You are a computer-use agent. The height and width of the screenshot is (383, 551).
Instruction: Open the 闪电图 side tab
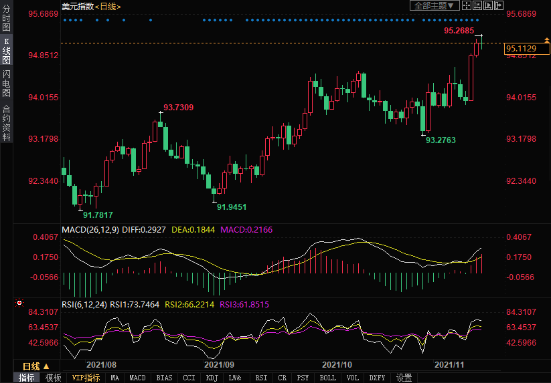point(6,84)
